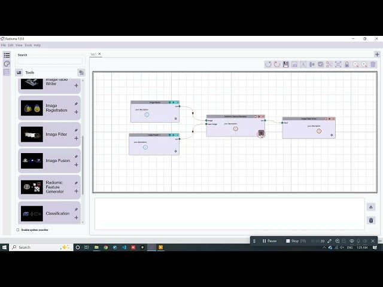Open the color palette sidebar icon
Screen dimensions: 383x287
(7, 64)
